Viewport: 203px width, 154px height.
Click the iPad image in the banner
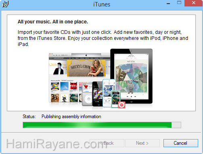[131, 76]
